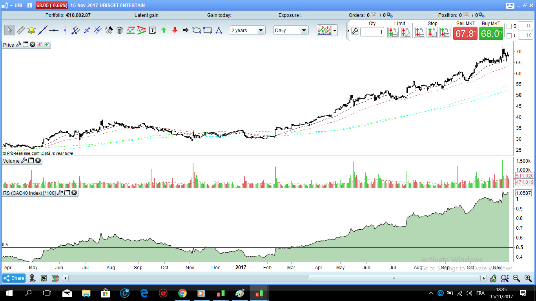
Task: Click the S value input field
Action: coord(525,26)
